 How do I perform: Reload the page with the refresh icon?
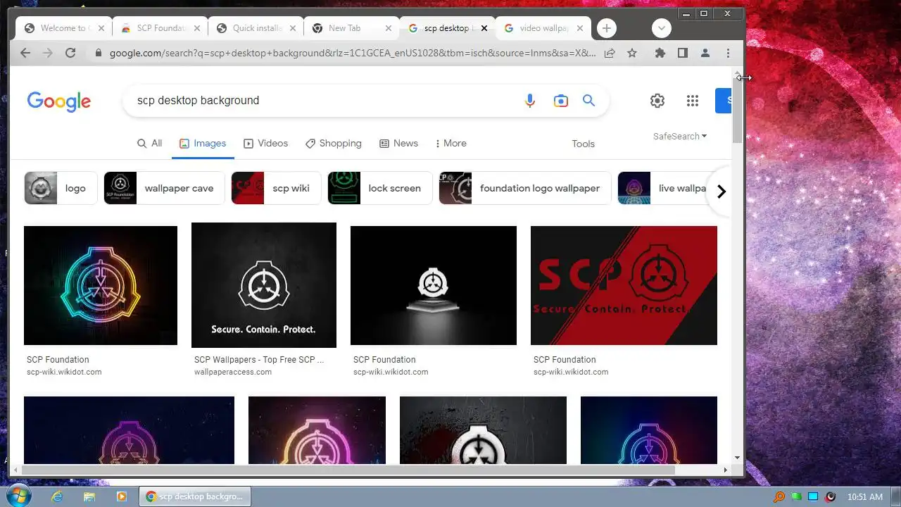pos(70,53)
